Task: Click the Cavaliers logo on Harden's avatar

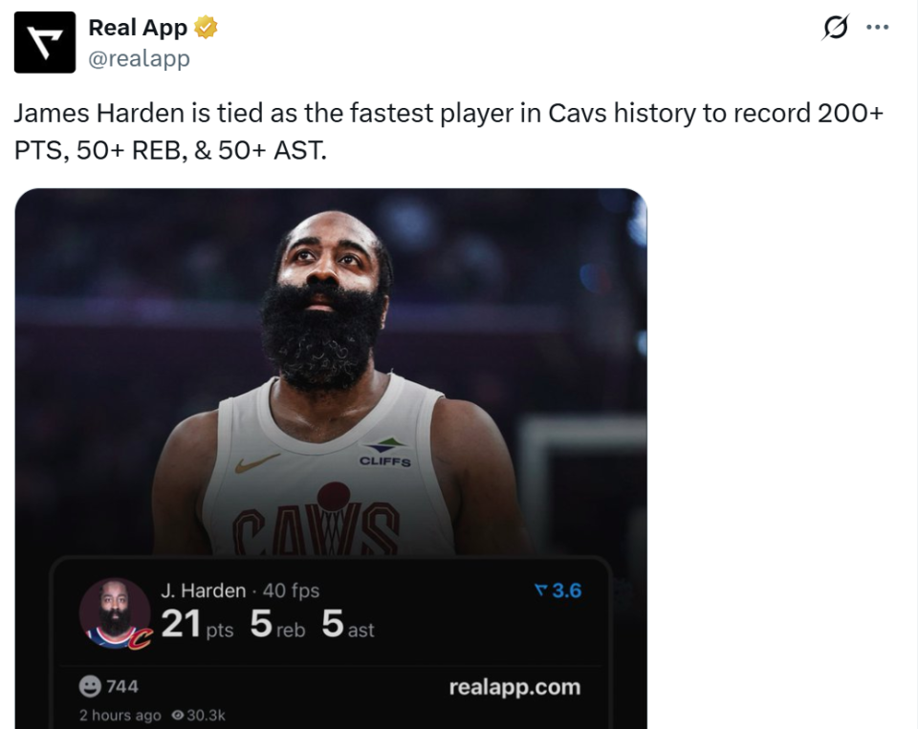Action: 140,639
